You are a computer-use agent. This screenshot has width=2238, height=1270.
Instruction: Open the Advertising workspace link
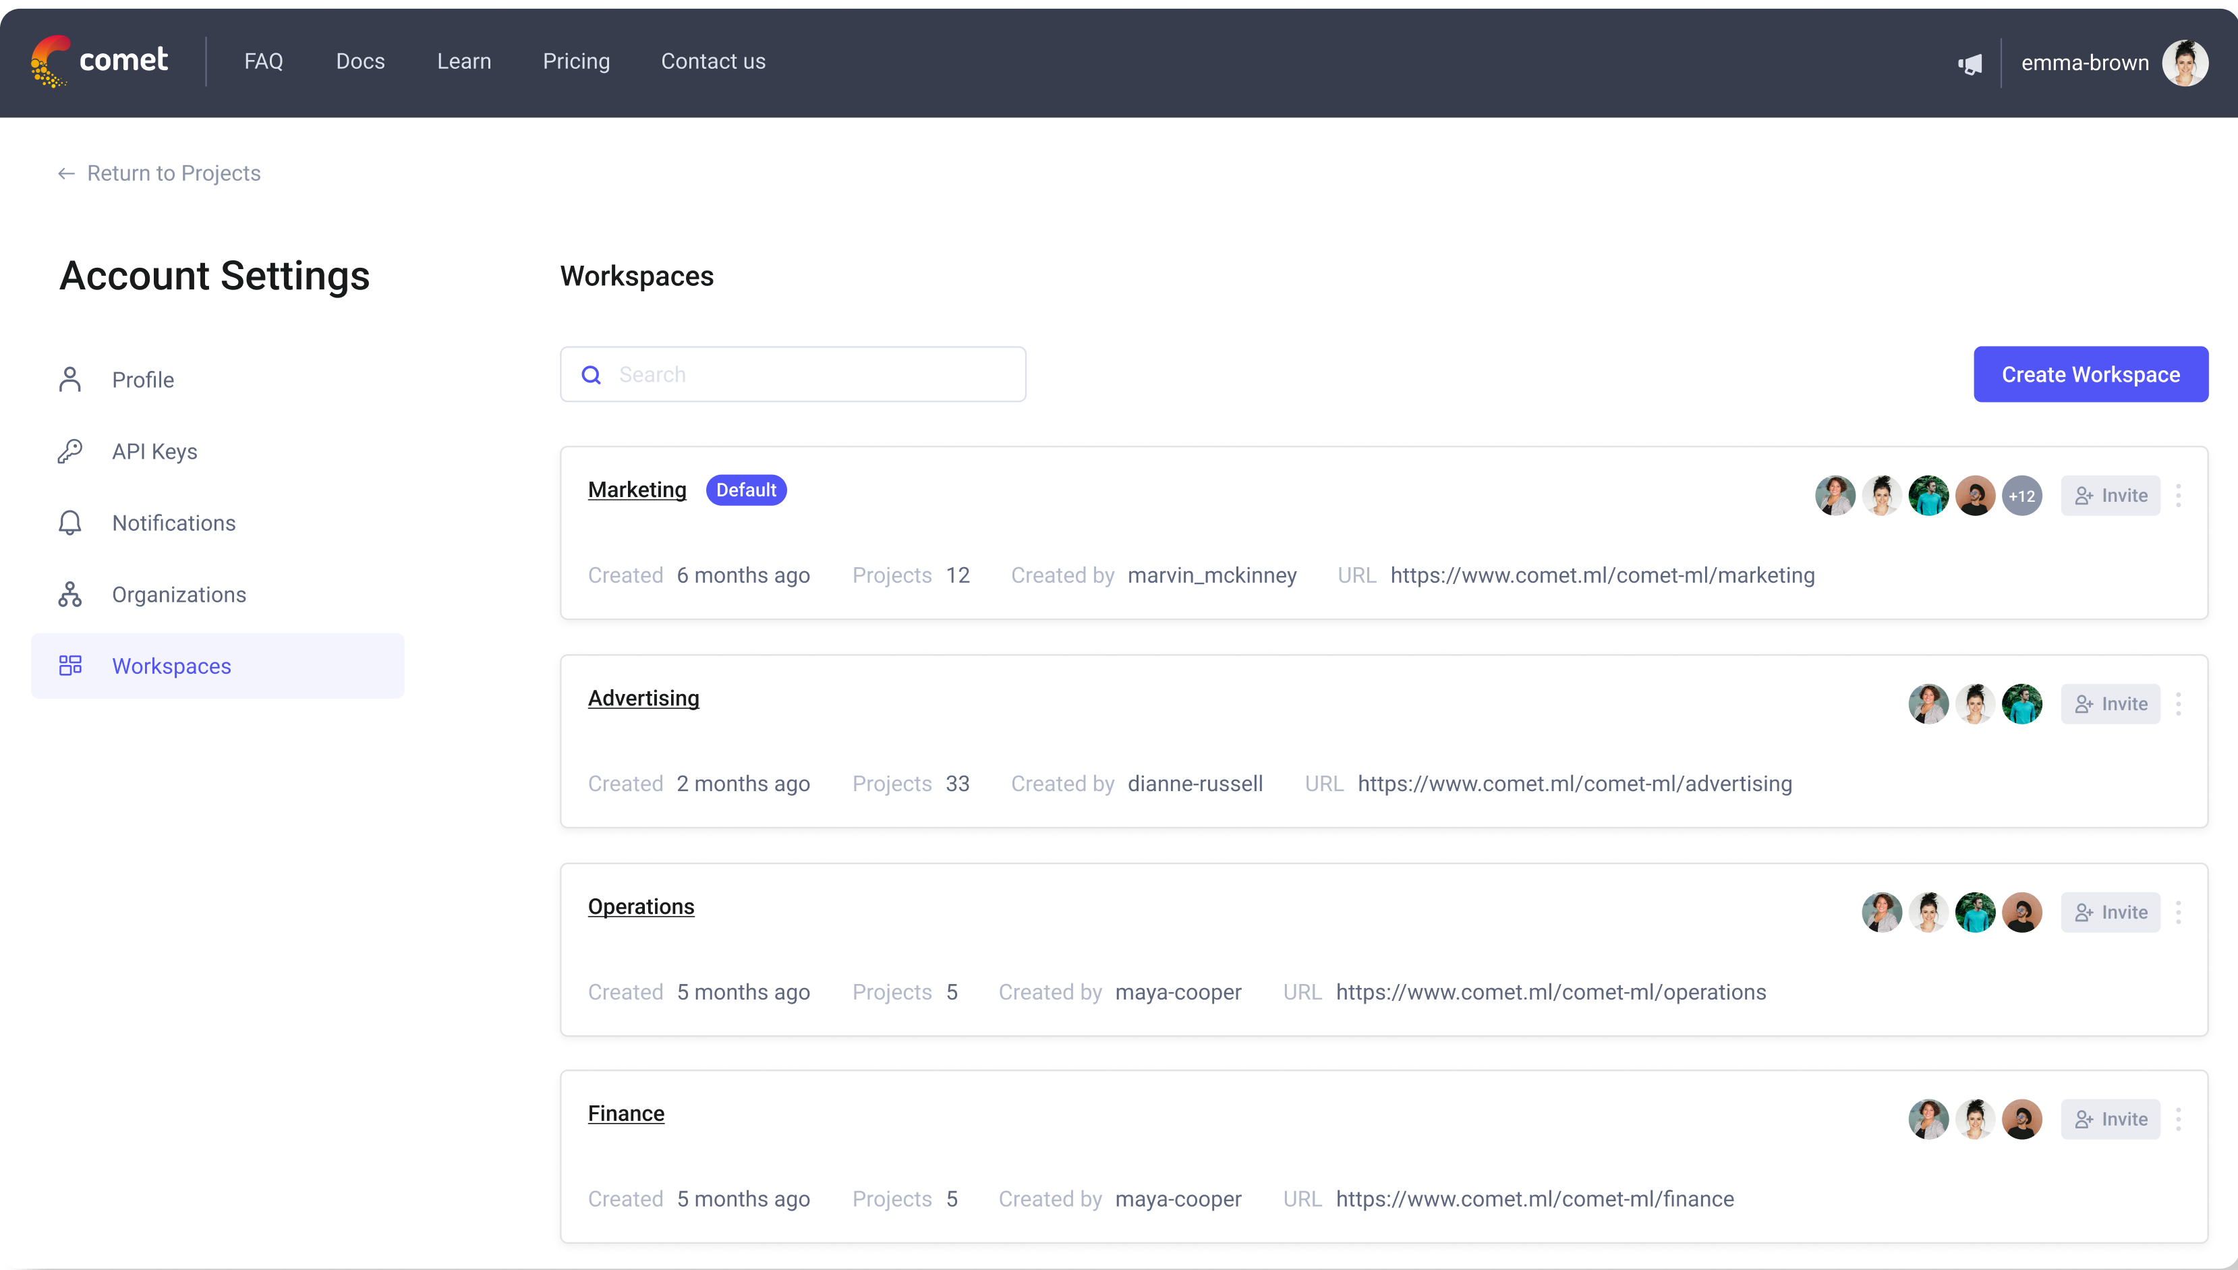pos(643,698)
